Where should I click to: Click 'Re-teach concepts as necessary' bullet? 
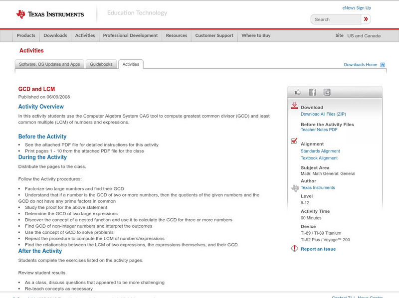point(59,289)
